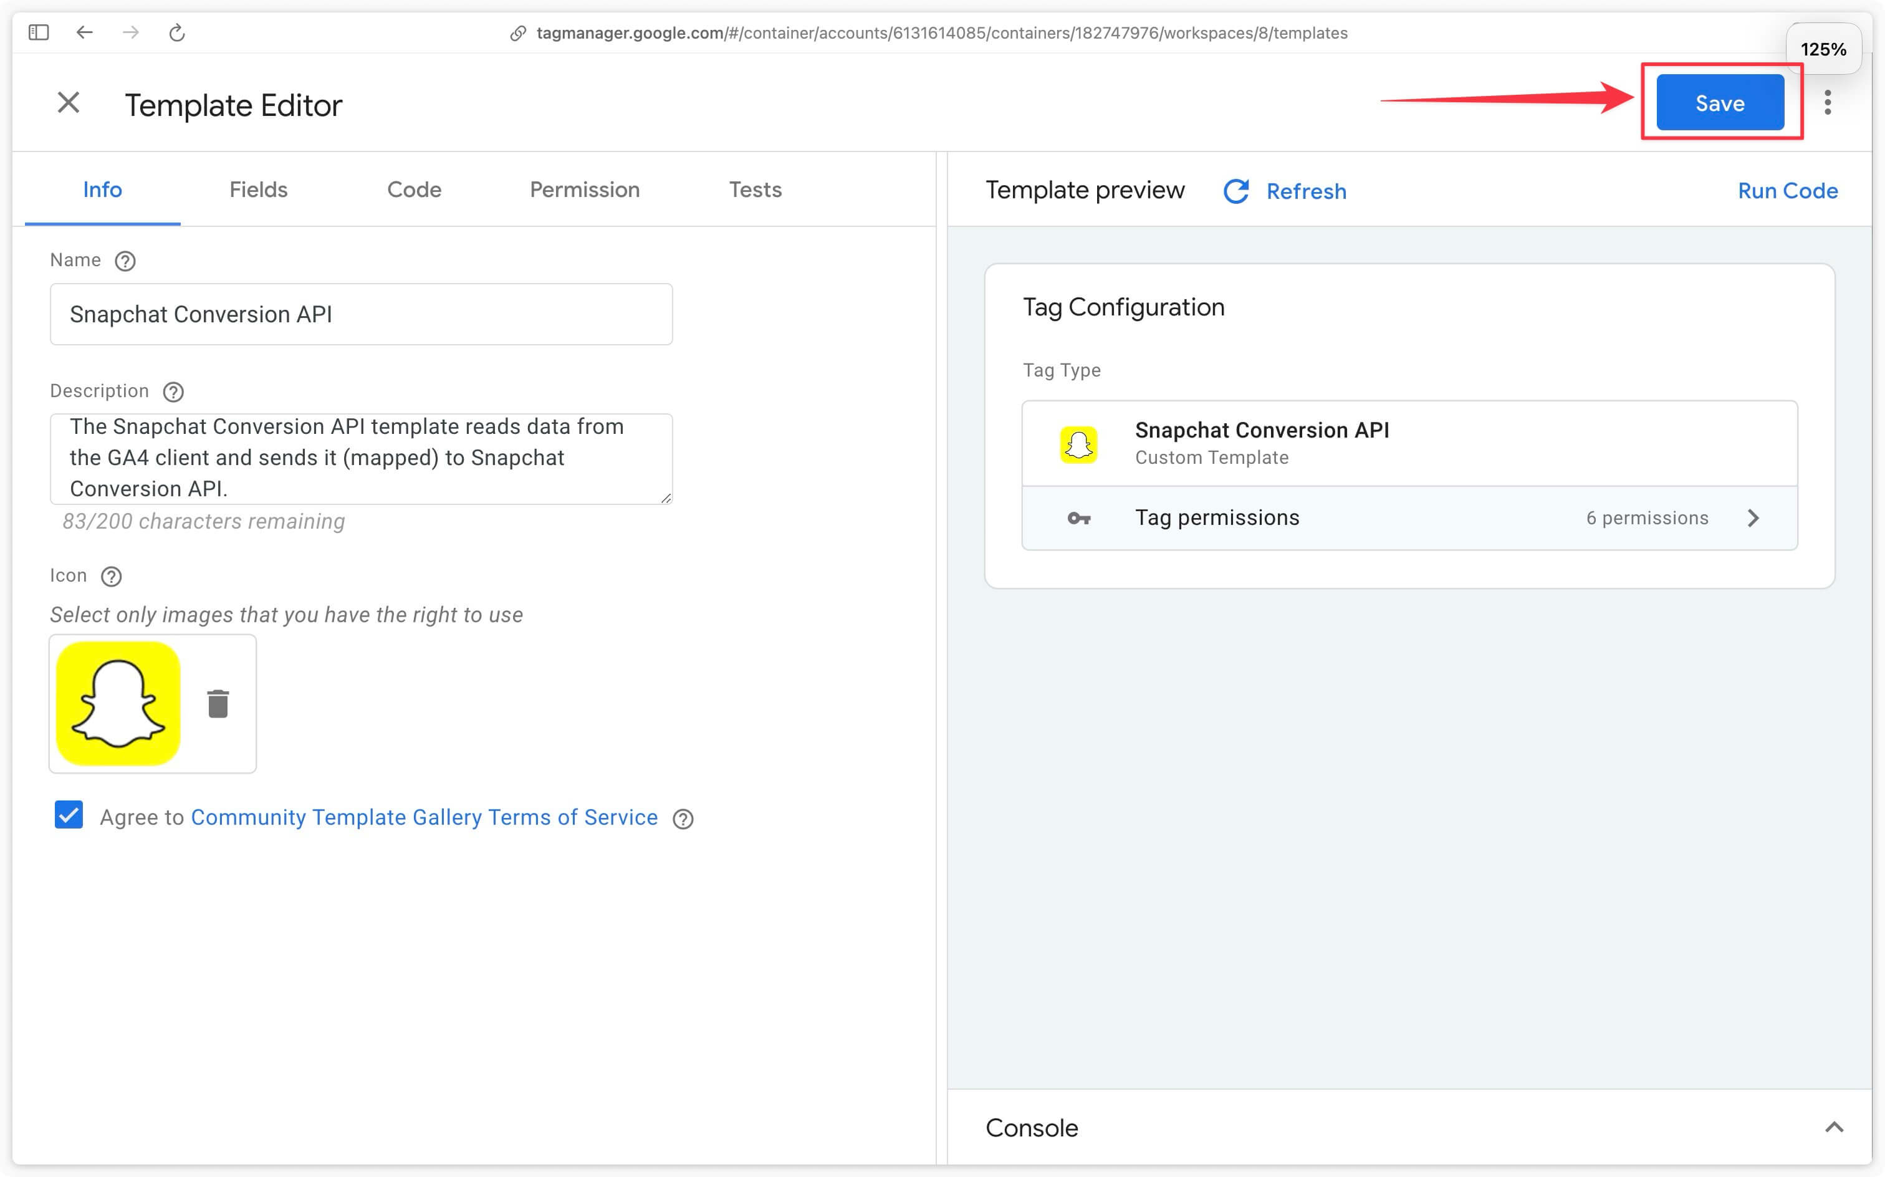Check the Terms of Service agreement checkbox
The width and height of the screenshot is (1885, 1177).
69,816
